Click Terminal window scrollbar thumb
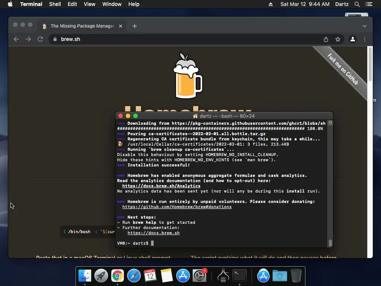The width and height of the screenshot is (381, 286). click(x=330, y=243)
